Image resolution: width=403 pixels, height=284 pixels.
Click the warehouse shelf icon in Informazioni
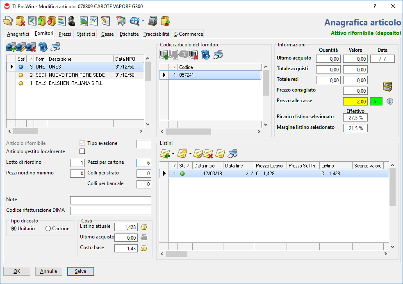(x=387, y=86)
